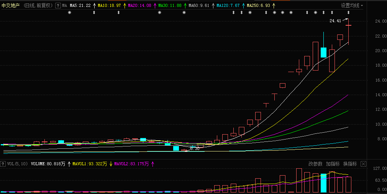Click the 加指标 button
Viewport: 387px width, 194px height.
333,164
